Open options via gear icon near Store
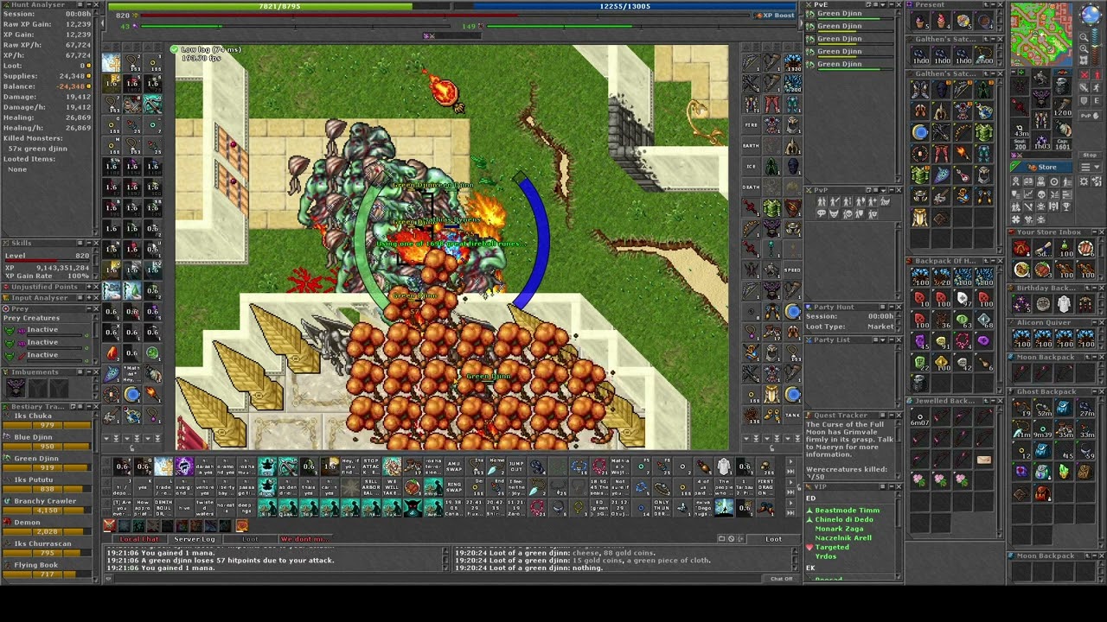Screen dimensions: 1107x622 coord(1084,181)
